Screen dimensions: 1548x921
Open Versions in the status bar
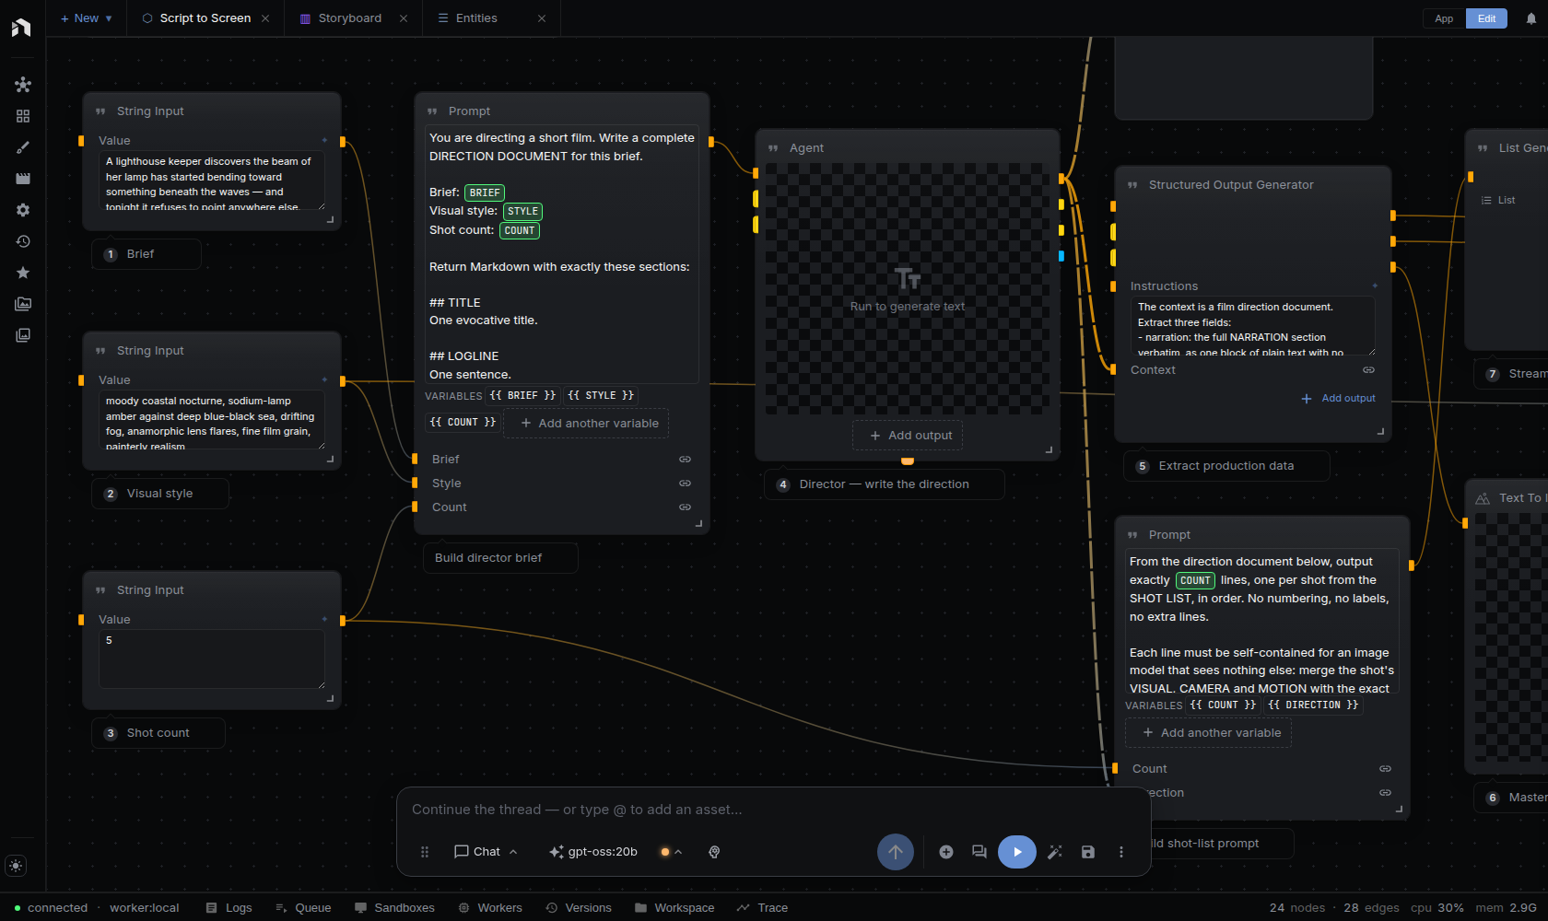[x=579, y=908]
